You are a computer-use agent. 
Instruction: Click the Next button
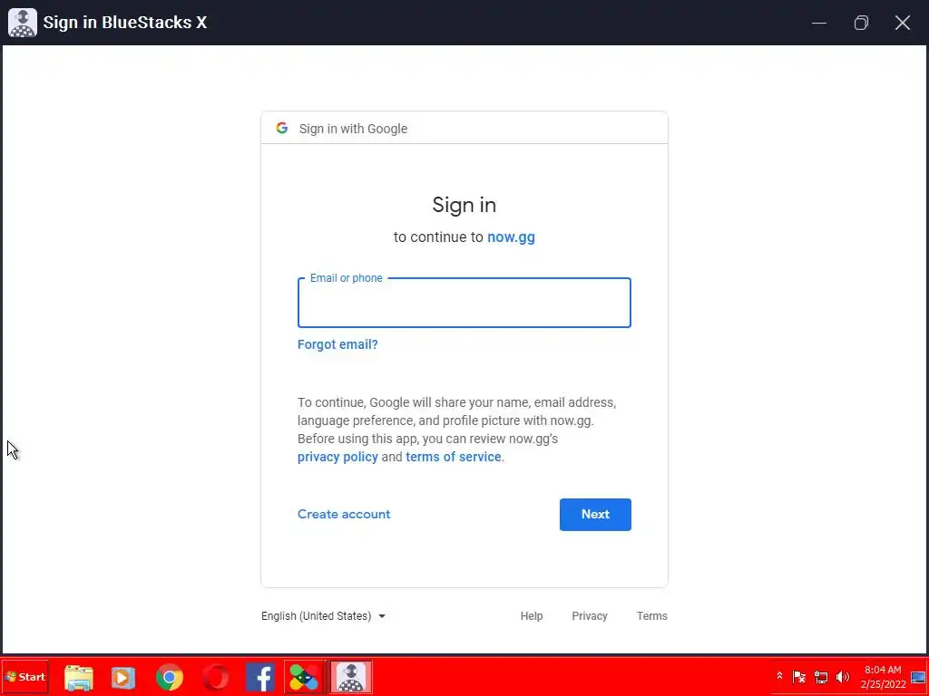(595, 515)
